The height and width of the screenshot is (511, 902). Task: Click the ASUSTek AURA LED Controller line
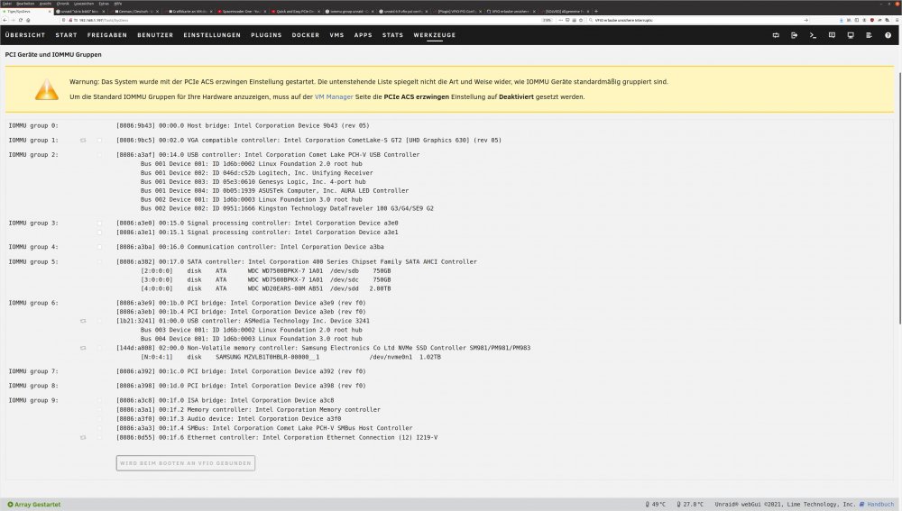coord(274,191)
